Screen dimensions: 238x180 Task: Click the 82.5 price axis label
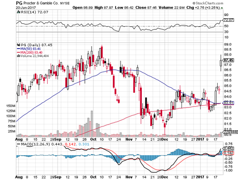click(228, 113)
